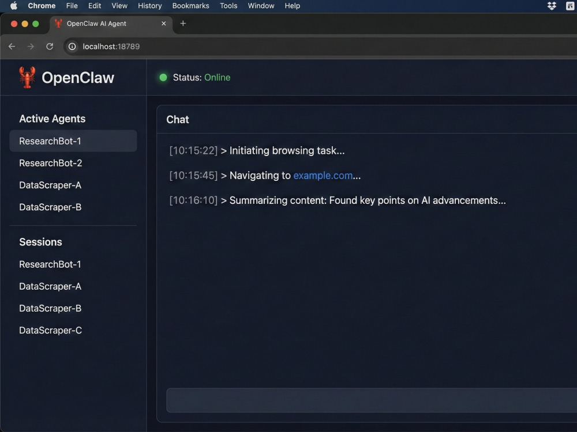Open the Edit menu

95,6
